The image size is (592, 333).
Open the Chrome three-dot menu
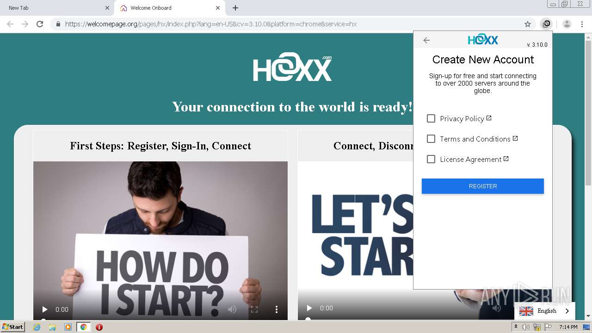pos(582,24)
